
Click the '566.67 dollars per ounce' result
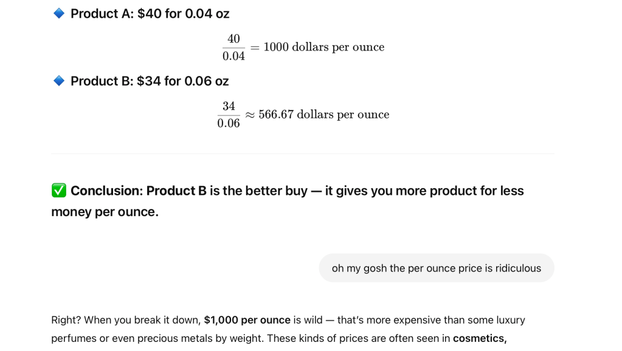click(x=323, y=115)
